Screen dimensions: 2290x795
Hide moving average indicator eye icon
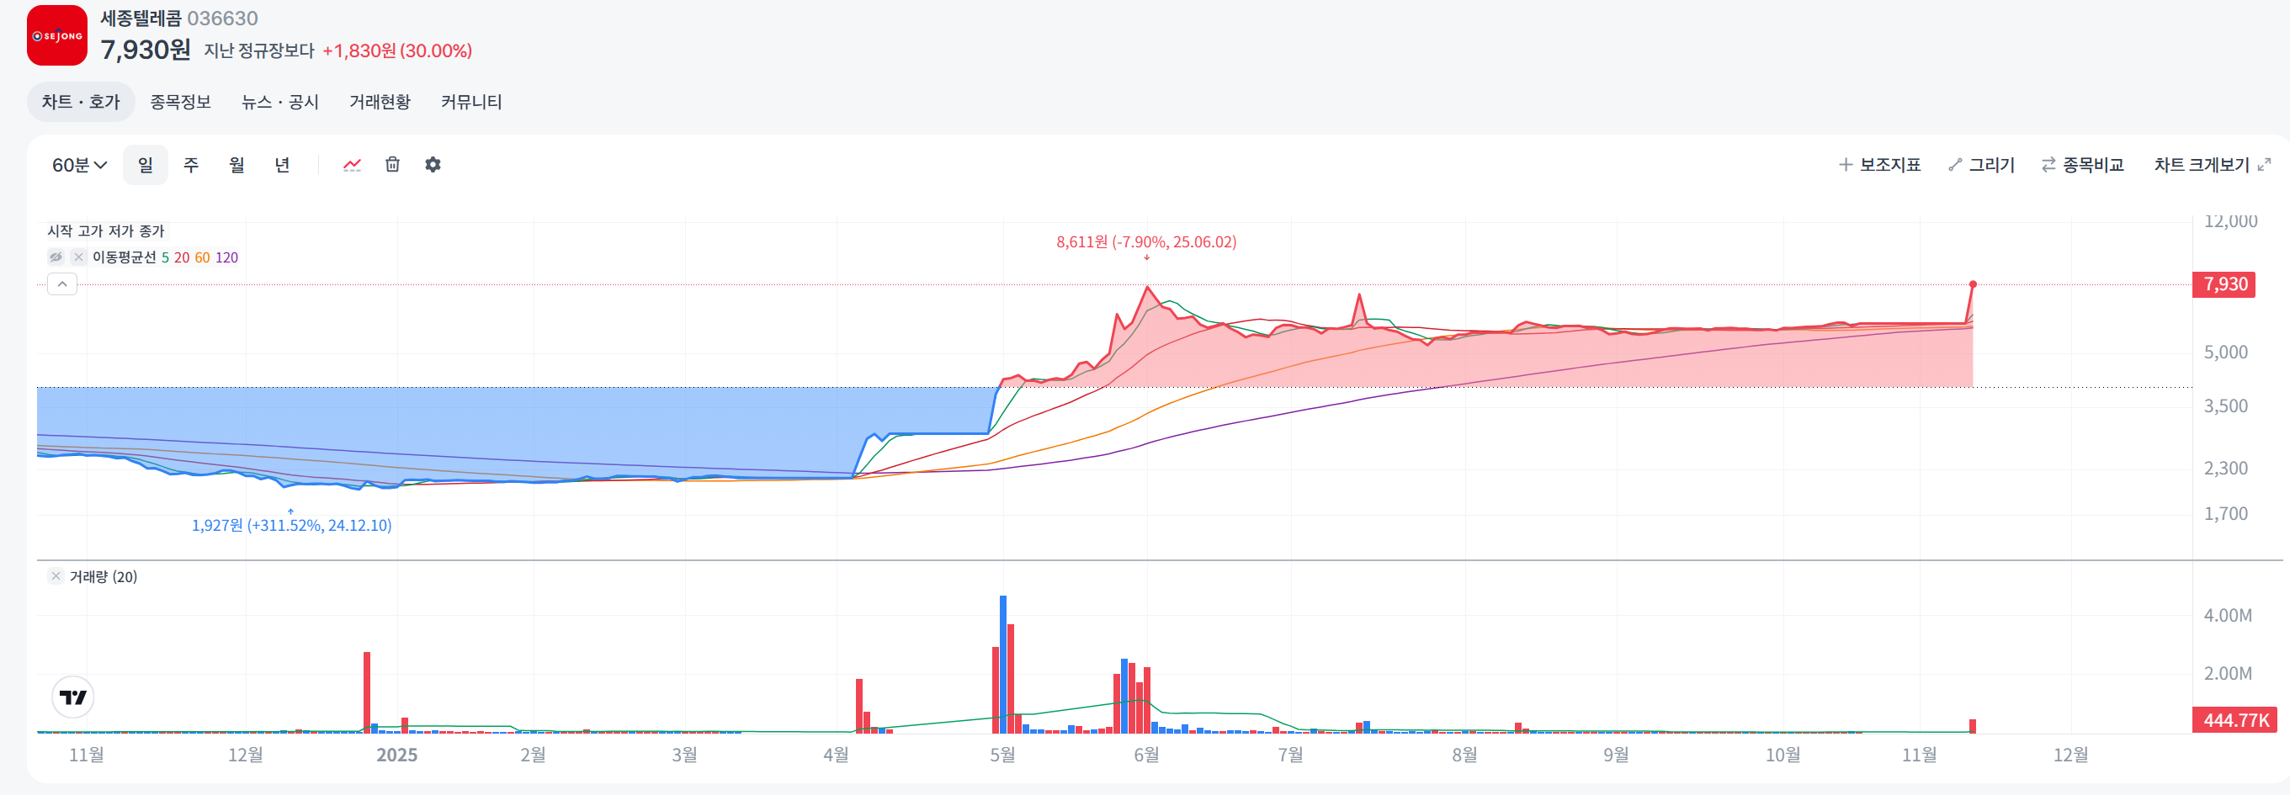(x=56, y=257)
